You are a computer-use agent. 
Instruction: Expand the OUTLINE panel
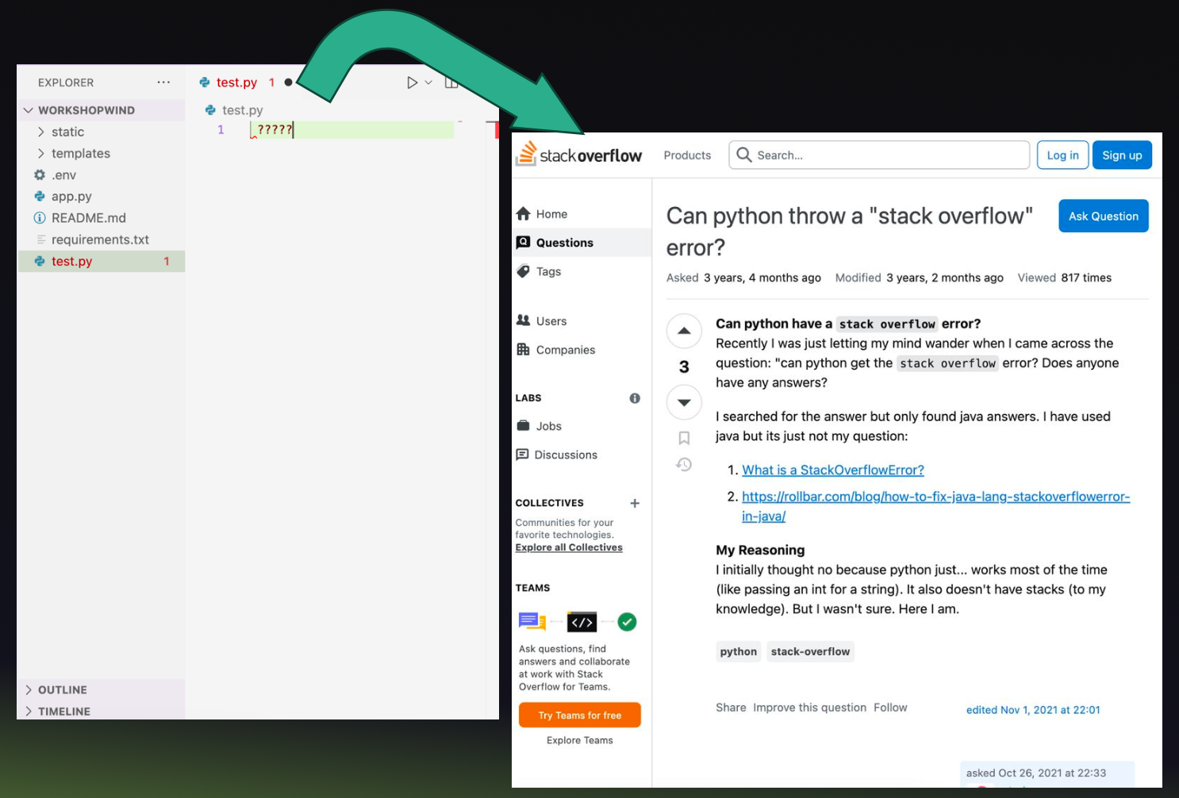click(x=101, y=690)
